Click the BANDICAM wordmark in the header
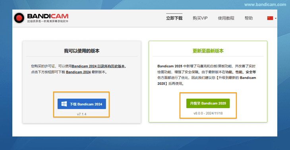290x150 pixels. [x=48, y=16]
